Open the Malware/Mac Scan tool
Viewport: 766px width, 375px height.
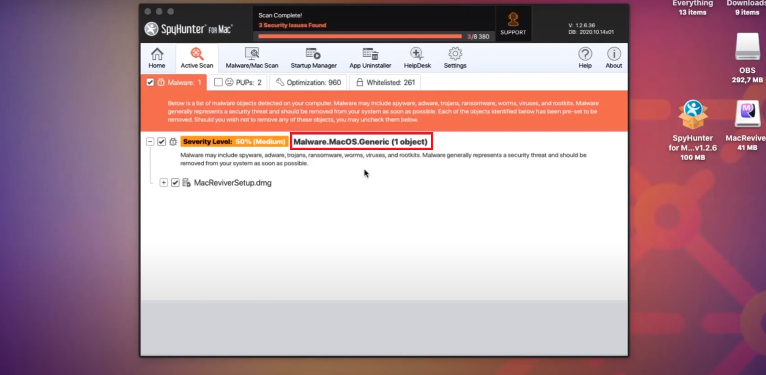(x=252, y=58)
